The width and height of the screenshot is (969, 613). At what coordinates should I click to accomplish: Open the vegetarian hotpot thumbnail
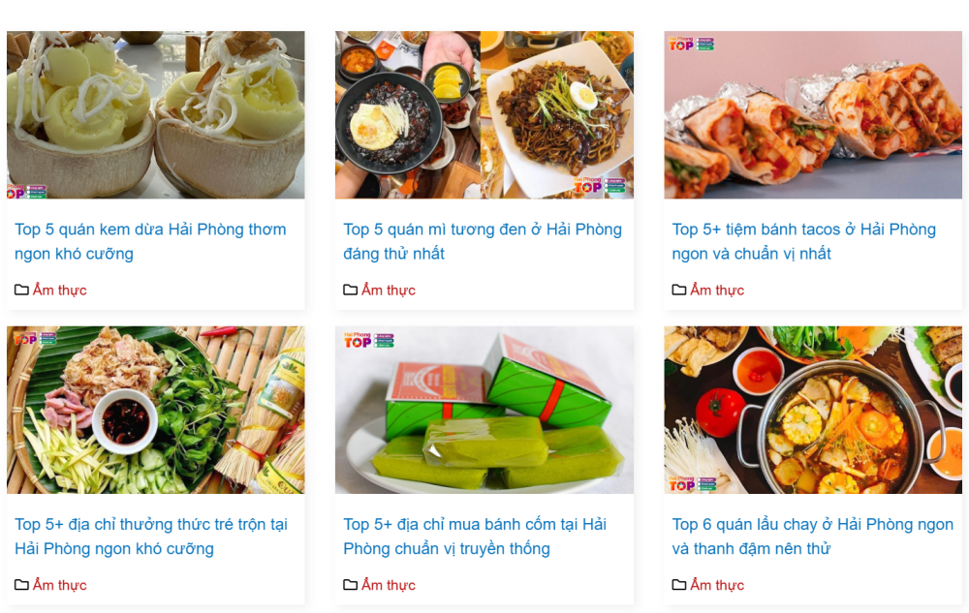[813, 410]
